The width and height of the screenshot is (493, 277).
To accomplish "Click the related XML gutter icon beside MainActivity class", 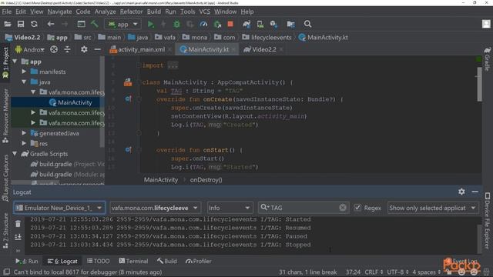I will [128, 82].
